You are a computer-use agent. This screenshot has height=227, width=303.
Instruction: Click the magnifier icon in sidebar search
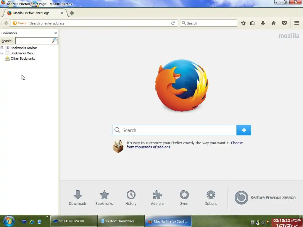pos(54,40)
